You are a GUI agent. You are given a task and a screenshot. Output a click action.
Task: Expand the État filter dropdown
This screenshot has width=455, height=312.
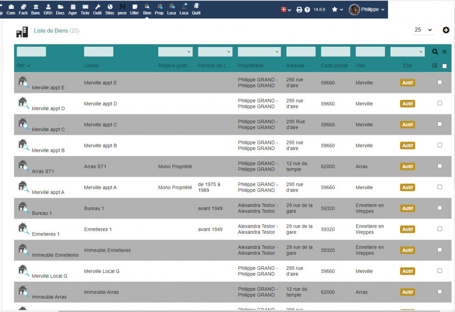[407, 52]
